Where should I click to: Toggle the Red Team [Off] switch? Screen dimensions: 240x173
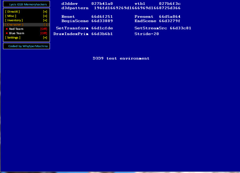(x=44, y=29)
